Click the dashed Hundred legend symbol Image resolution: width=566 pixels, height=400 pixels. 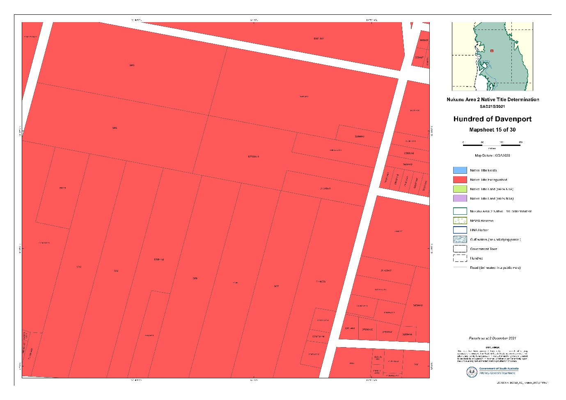pos(460,258)
